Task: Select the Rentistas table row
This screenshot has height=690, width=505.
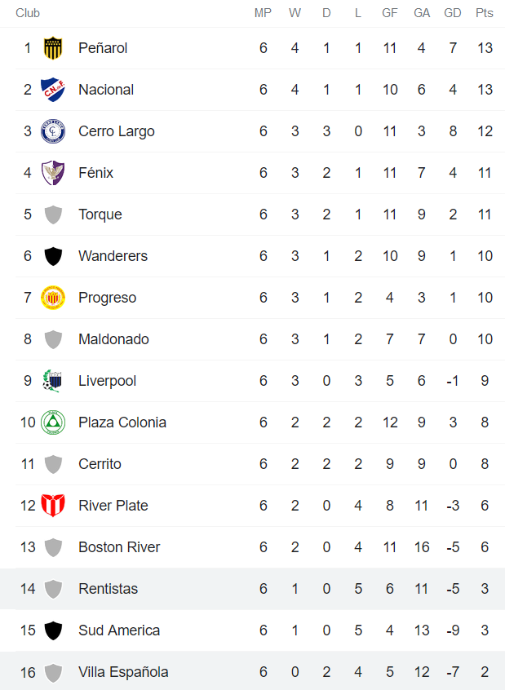Action: tap(252, 589)
